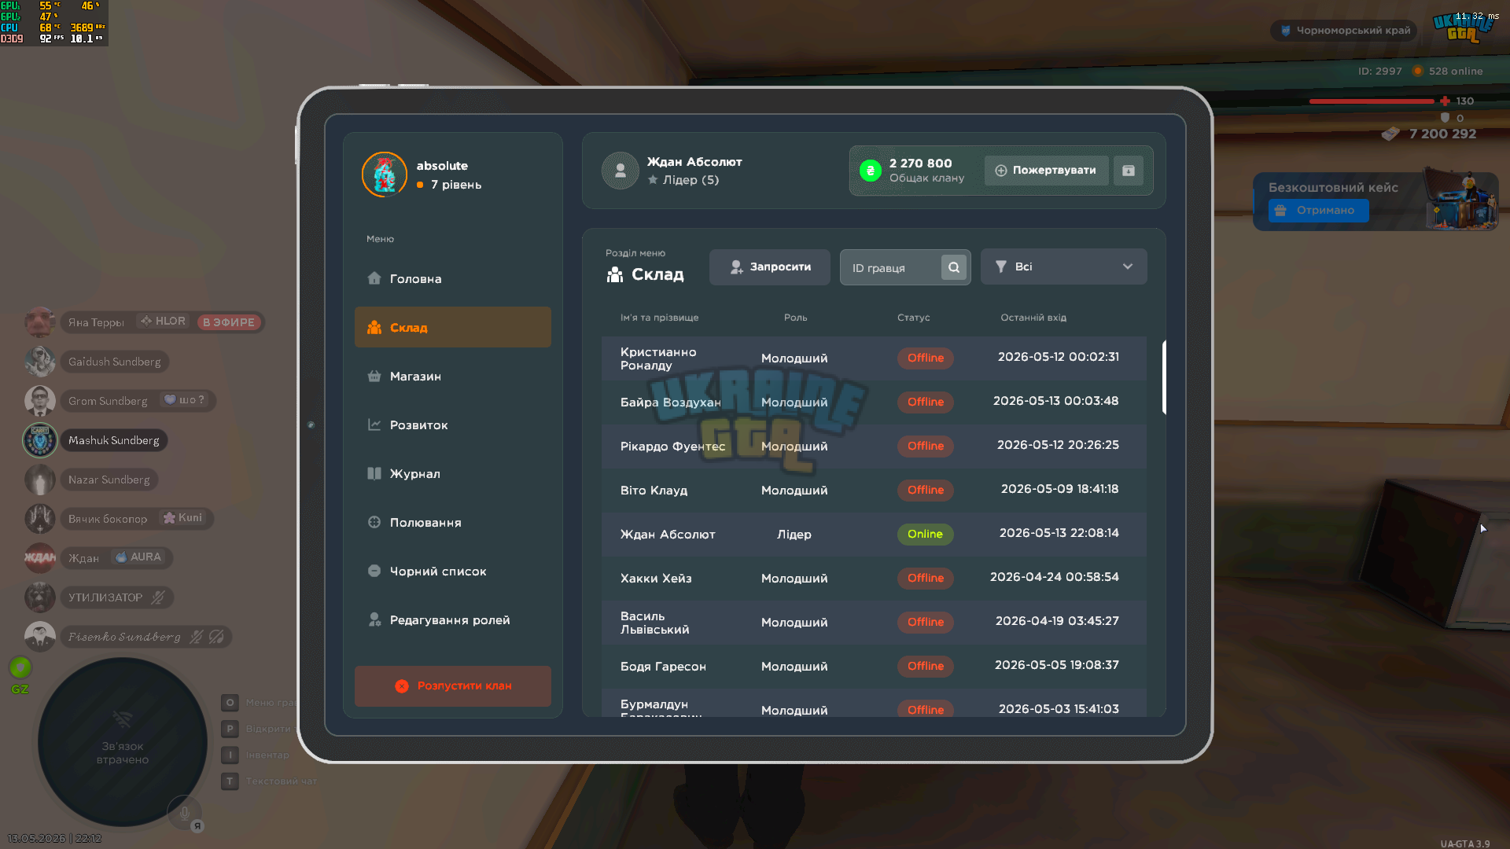Click the clan balance 2 270 800
Screen dimensions: 1510x849
point(920,164)
